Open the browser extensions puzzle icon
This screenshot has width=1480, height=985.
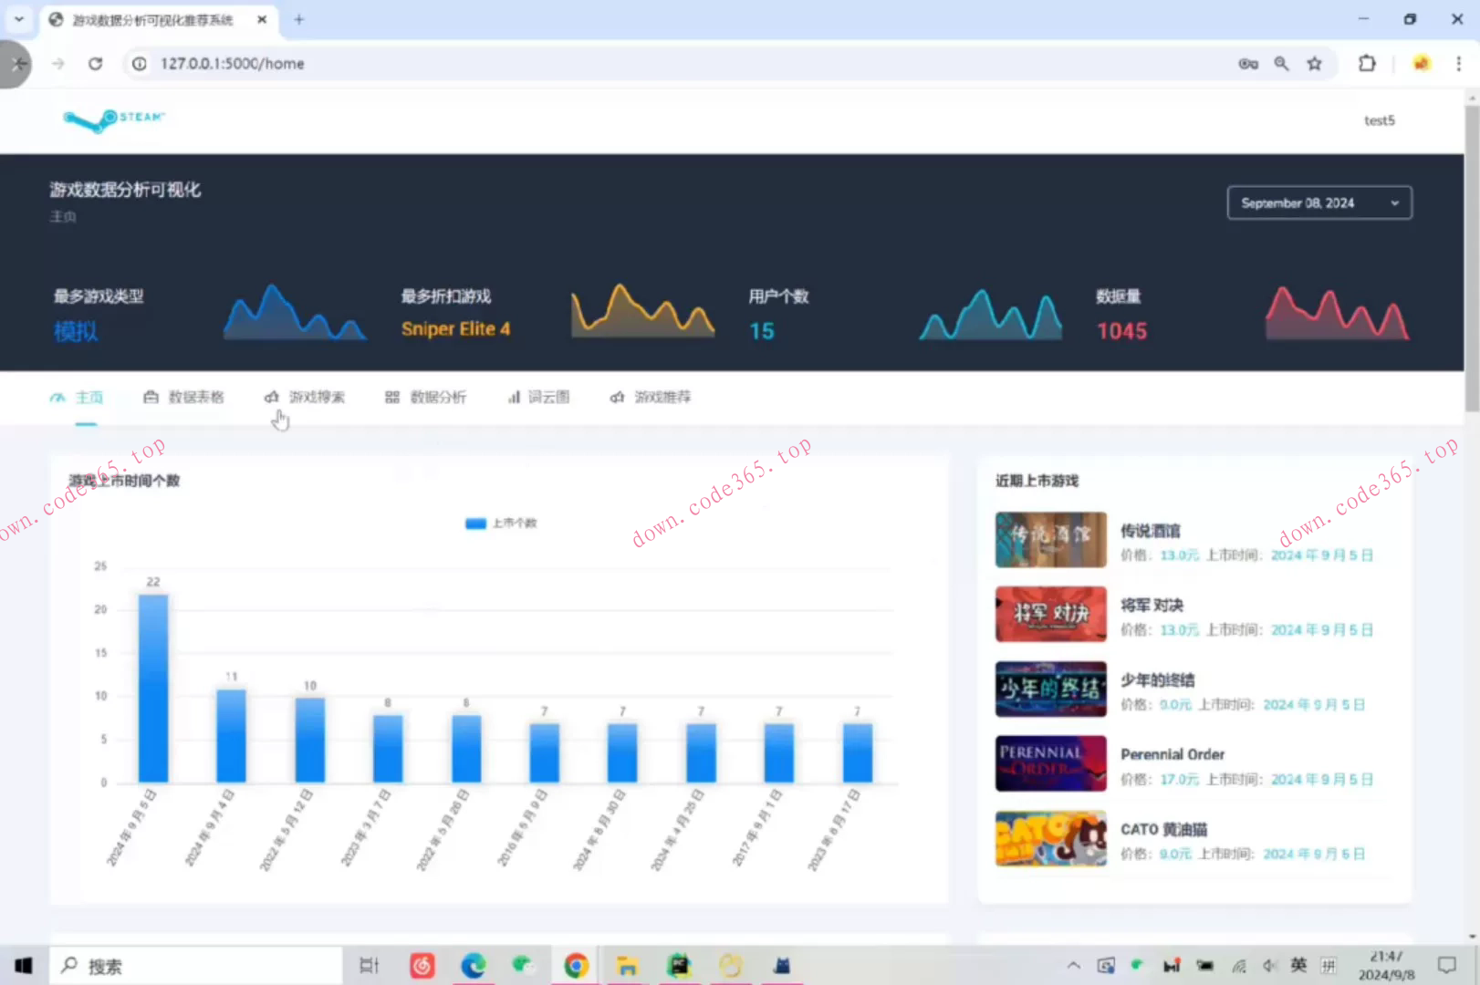coord(1367,64)
